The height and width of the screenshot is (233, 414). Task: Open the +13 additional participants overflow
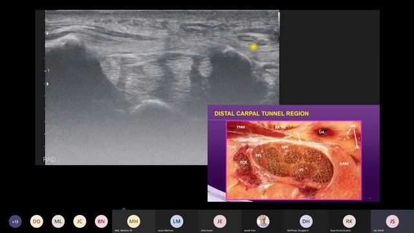(15, 221)
